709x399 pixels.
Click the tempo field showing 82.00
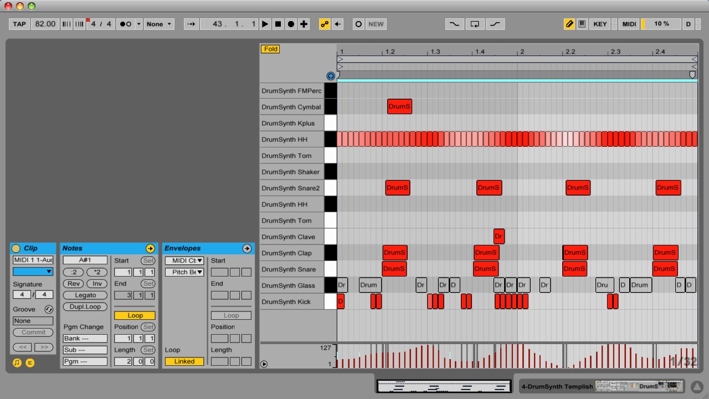tap(45, 24)
